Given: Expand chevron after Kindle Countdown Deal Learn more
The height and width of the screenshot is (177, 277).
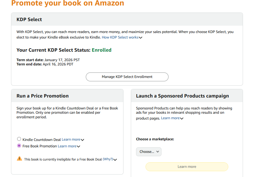Looking at the screenshot, I should 82,140.
